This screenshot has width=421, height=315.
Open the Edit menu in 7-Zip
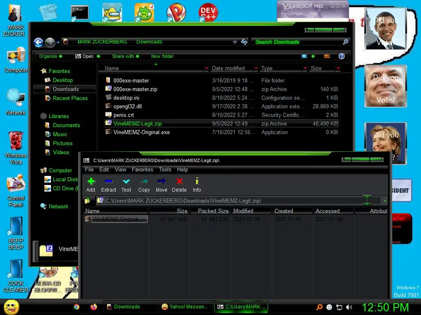tap(104, 169)
